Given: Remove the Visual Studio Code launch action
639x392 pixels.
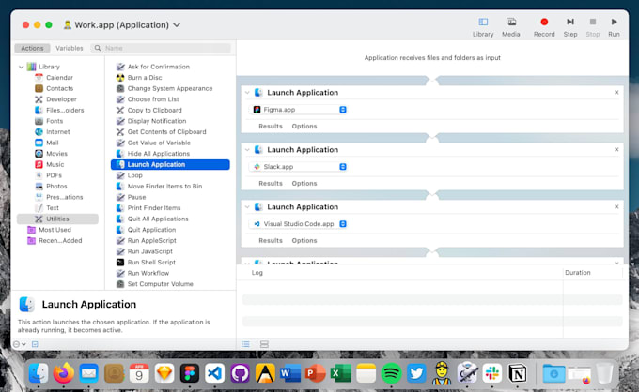Looking at the screenshot, I should [x=616, y=207].
